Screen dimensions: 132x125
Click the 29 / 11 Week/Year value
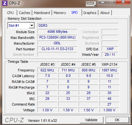[x=110, y=55]
